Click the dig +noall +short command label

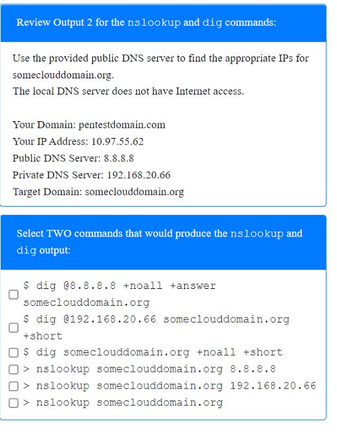[x=153, y=352]
